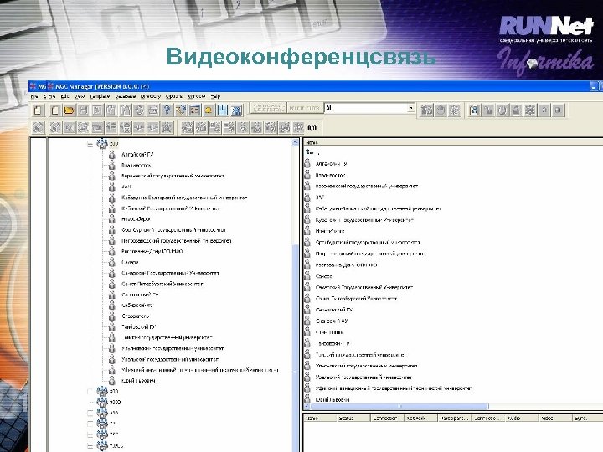
Task: Click the printer icon in toolbar
Action: coord(153,110)
